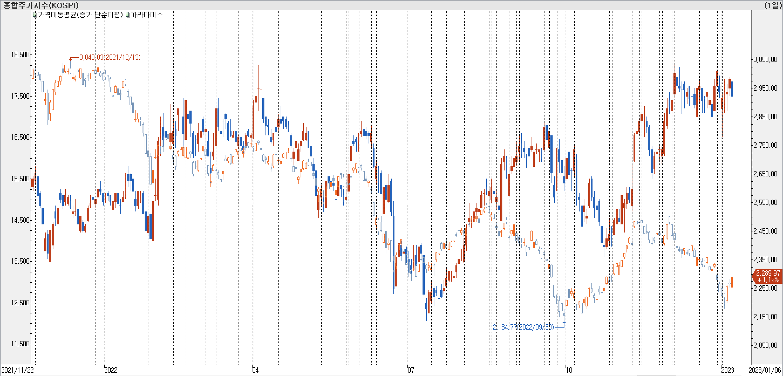Click the 3,043.83(2021/12/13) high price label
783x376 pixels.
pos(110,57)
